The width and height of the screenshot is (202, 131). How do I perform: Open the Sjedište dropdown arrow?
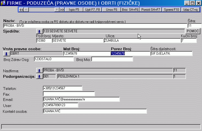point(39,31)
